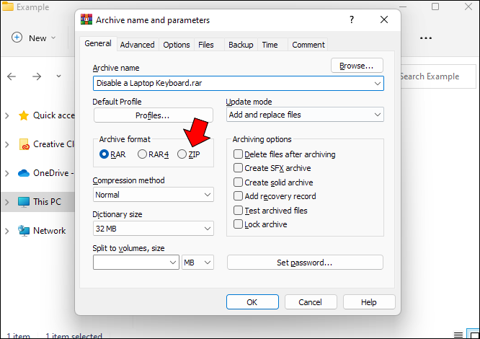The image size is (480, 339).
Task: Click the Network icon in sidebar
Action: point(24,231)
